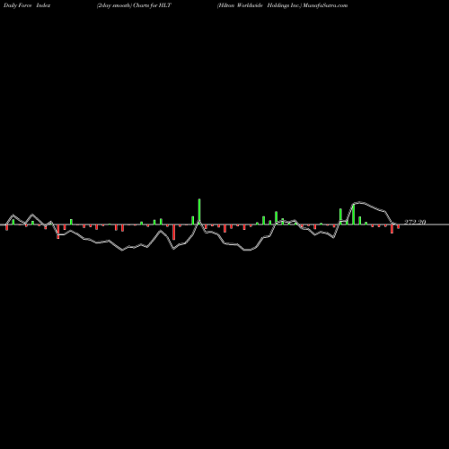Click the '(2day smooth) Charts for HLT' text
The width and height of the screenshot is (449, 449).
[134, 5]
